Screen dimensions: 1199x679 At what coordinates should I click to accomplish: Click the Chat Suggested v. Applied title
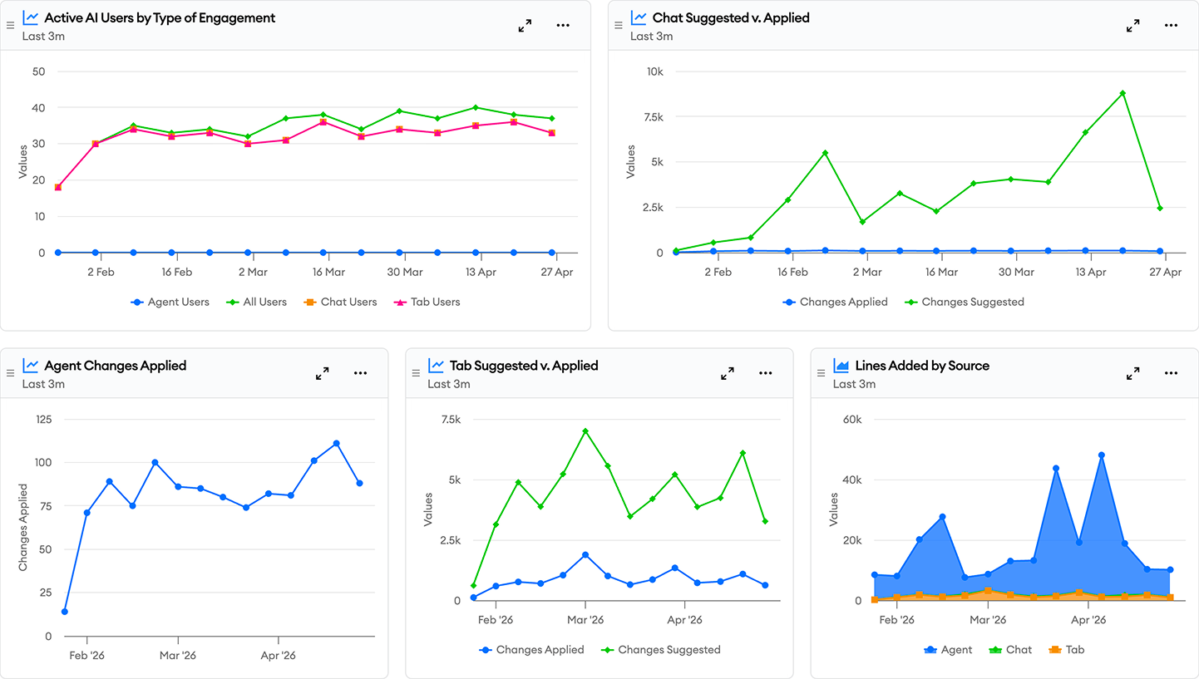point(731,17)
